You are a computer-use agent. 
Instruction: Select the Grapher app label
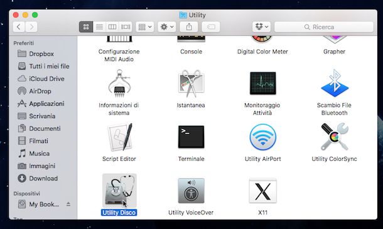point(334,52)
